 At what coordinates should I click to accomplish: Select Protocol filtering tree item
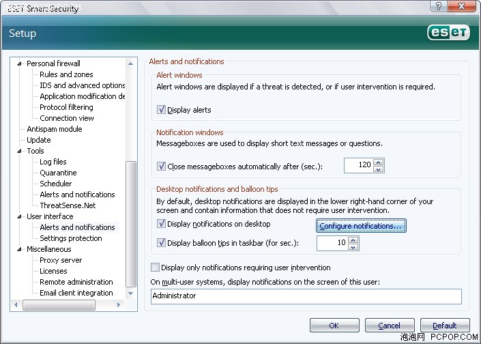coord(66,107)
